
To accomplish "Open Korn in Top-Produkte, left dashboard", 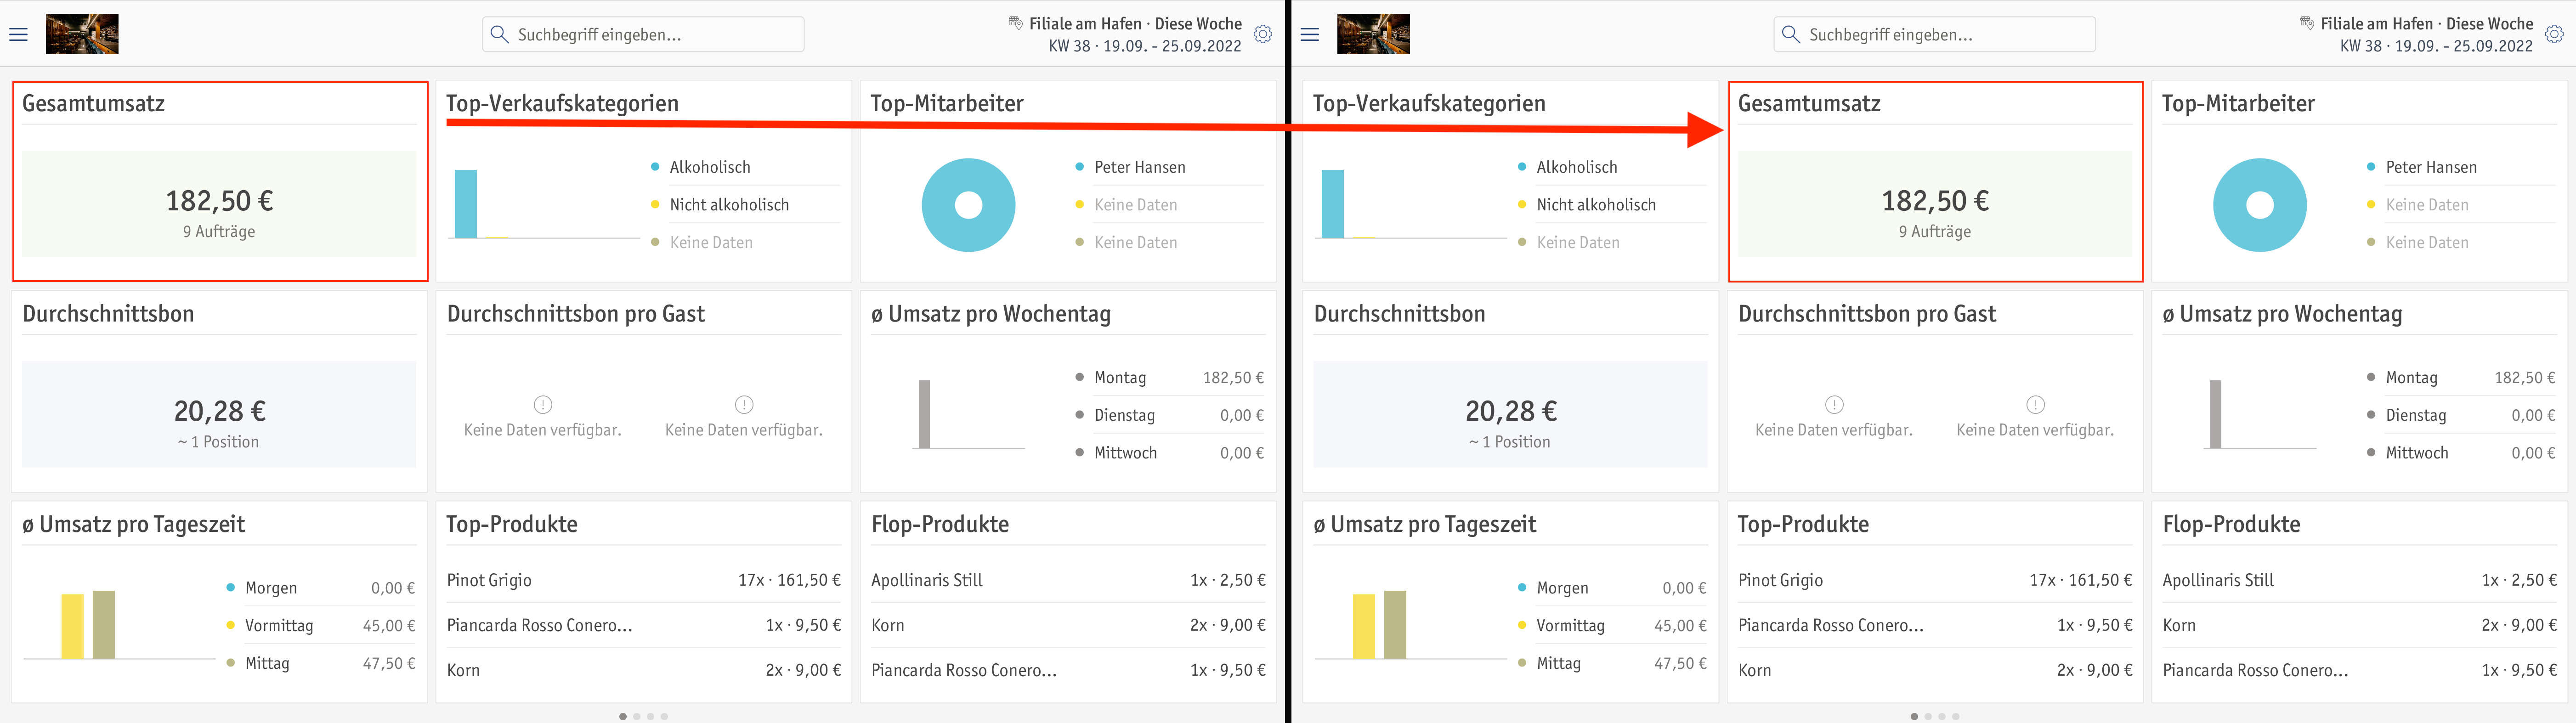I will click(x=643, y=670).
